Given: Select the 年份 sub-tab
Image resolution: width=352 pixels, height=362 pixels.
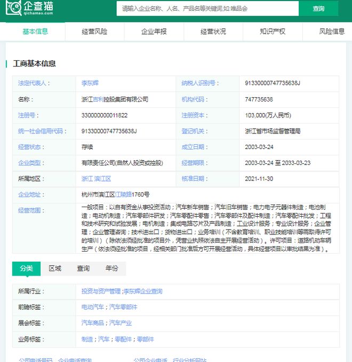Looking at the screenshot, I should click(x=111, y=269).
